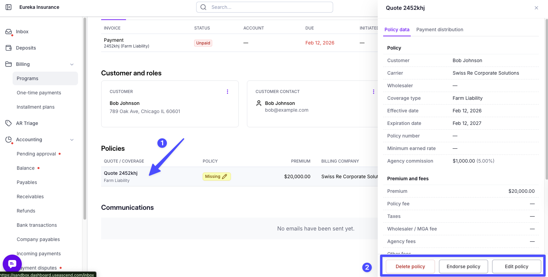
Task: Click the Premium $20,000.00 value in panel
Action: pos(521,191)
